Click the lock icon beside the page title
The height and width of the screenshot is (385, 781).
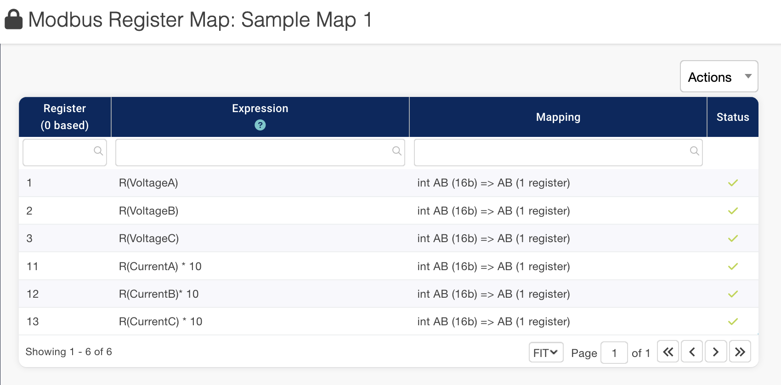13,20
